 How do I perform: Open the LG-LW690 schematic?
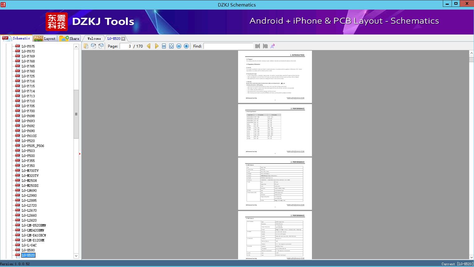[29, 191]
